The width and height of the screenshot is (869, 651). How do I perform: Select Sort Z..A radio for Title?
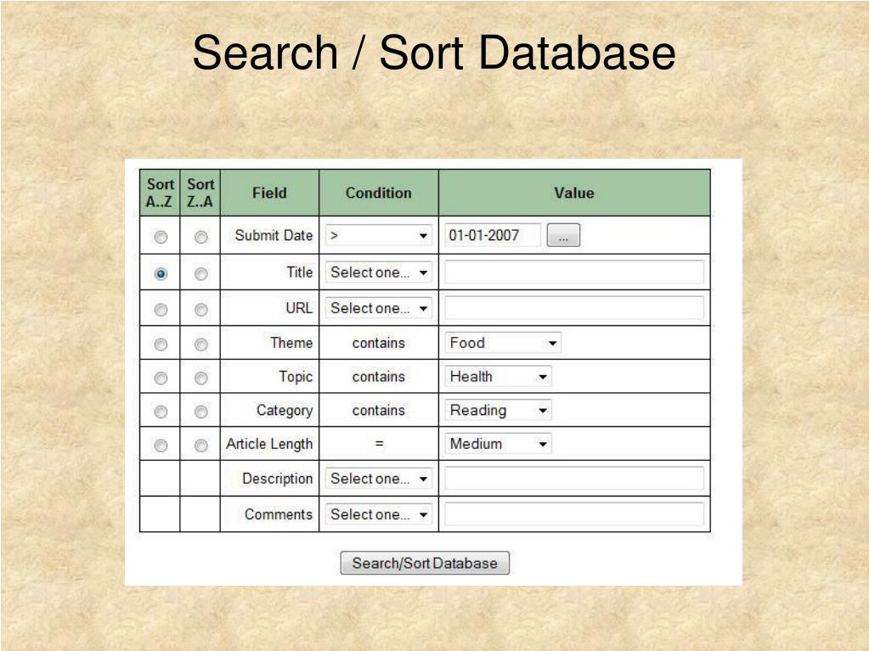(201, 273)
